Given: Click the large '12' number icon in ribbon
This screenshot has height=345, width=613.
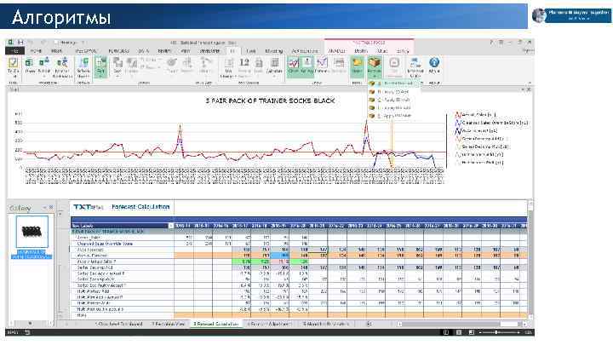Looking at the screenshot, I should pyautogui.click(x=244, y=62).
